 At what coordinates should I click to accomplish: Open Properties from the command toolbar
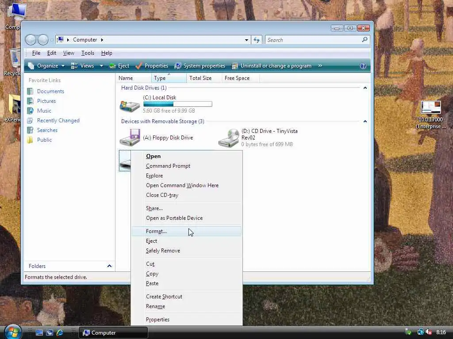152,66
